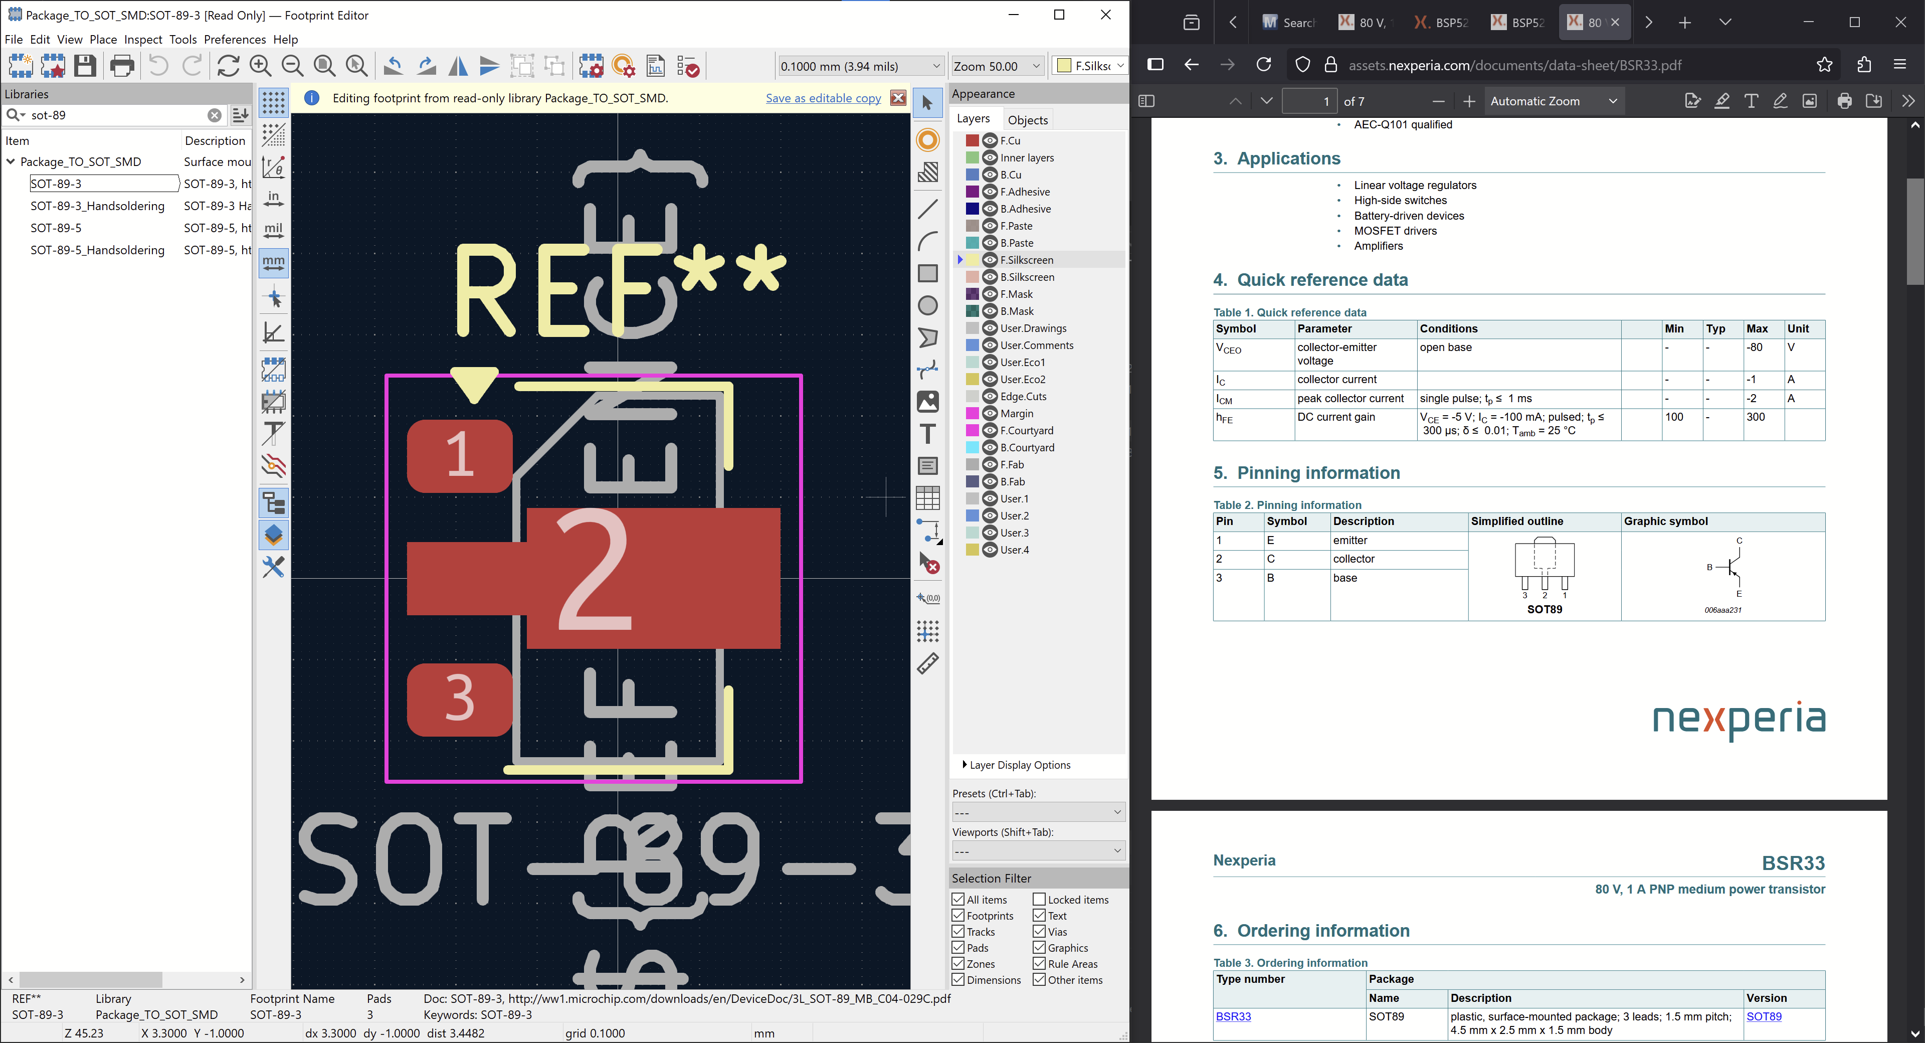Collapse the Package_TO_SOT_SMD library tree
This screenshot has height=1043, width=1925.
click(11, 161)
